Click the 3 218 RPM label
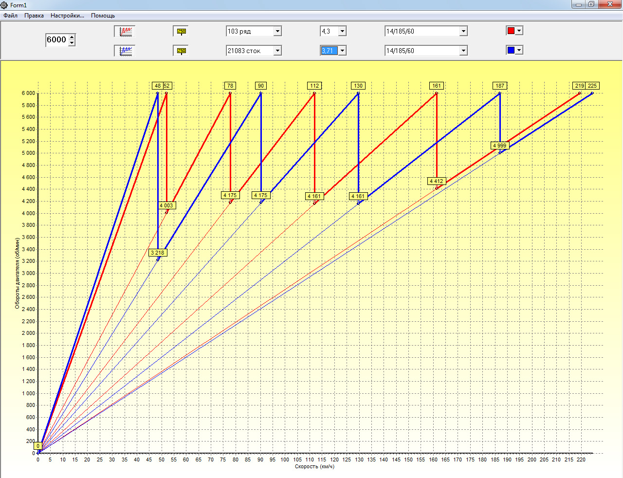Image resolution: width=623 pixels, height=478 pixels. [158, 253]
